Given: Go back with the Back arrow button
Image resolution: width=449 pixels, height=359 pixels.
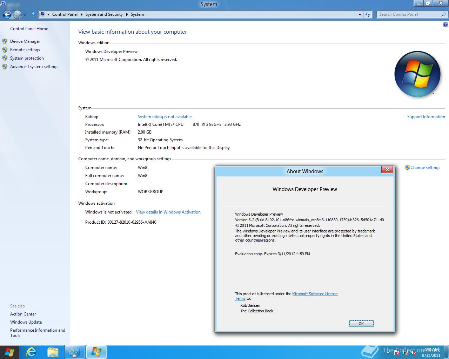Looking at the screenshot, I should [x=7, y=14].
